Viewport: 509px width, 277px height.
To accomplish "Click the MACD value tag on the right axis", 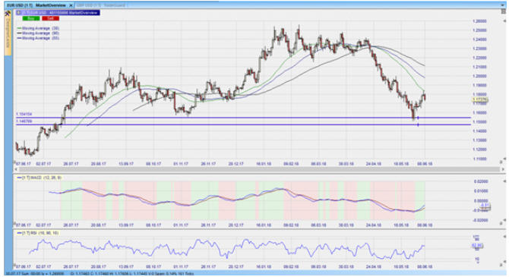I will (485, 206).
